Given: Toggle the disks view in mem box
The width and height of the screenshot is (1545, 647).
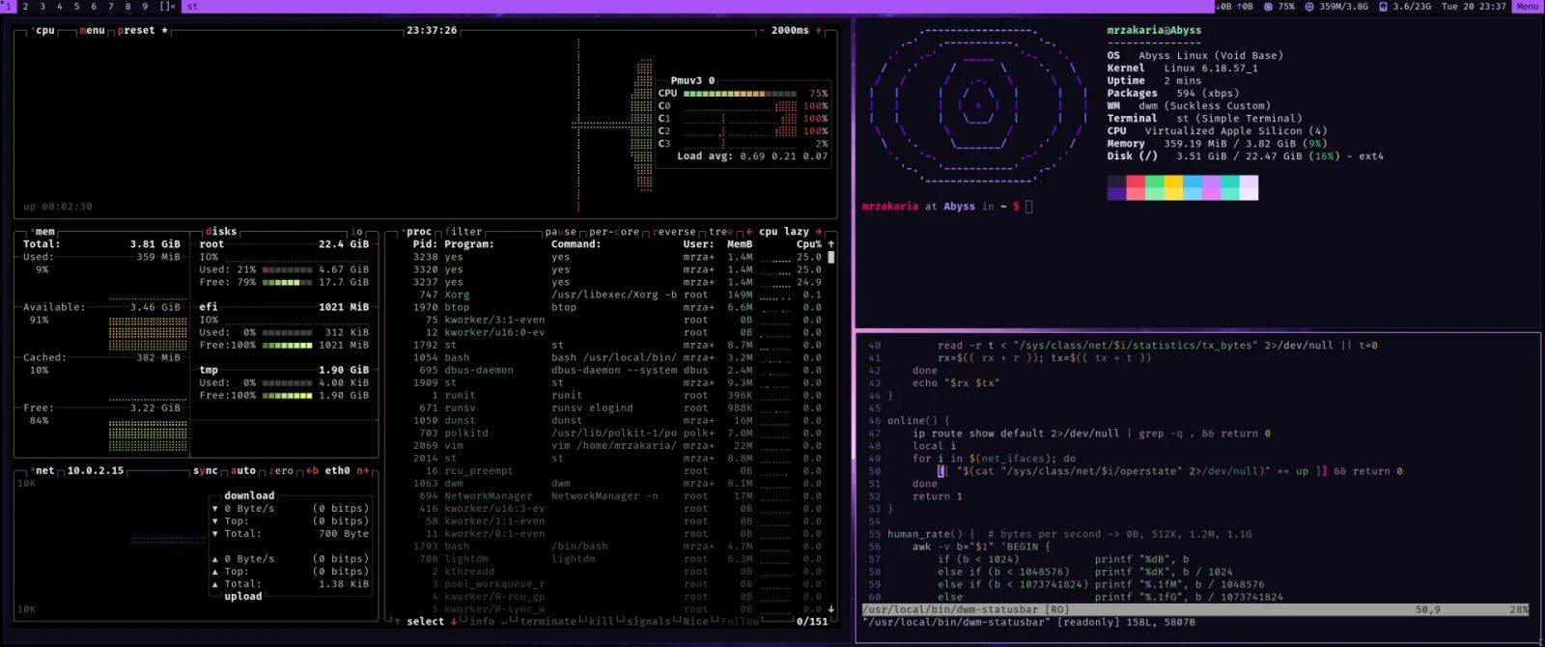Looking at the screenshot, I should [221, 232].
